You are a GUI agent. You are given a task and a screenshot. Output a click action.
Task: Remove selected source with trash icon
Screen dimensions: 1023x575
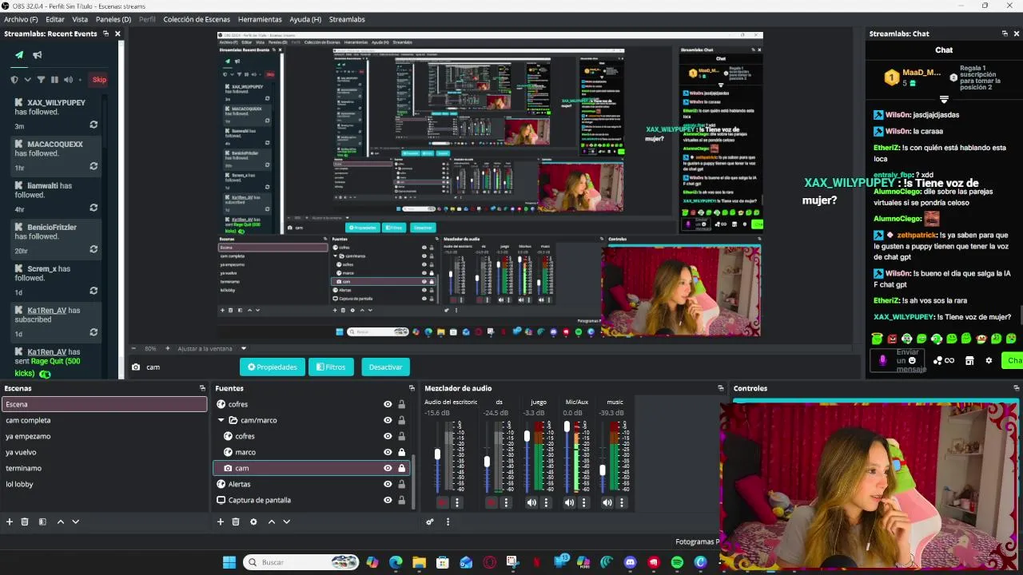coord(236,521)
